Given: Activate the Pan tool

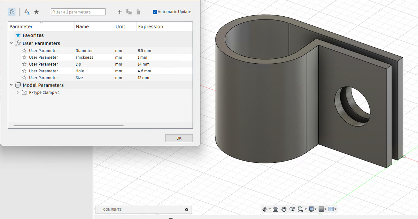Looking at the screenshot, I should pos(284,209).
